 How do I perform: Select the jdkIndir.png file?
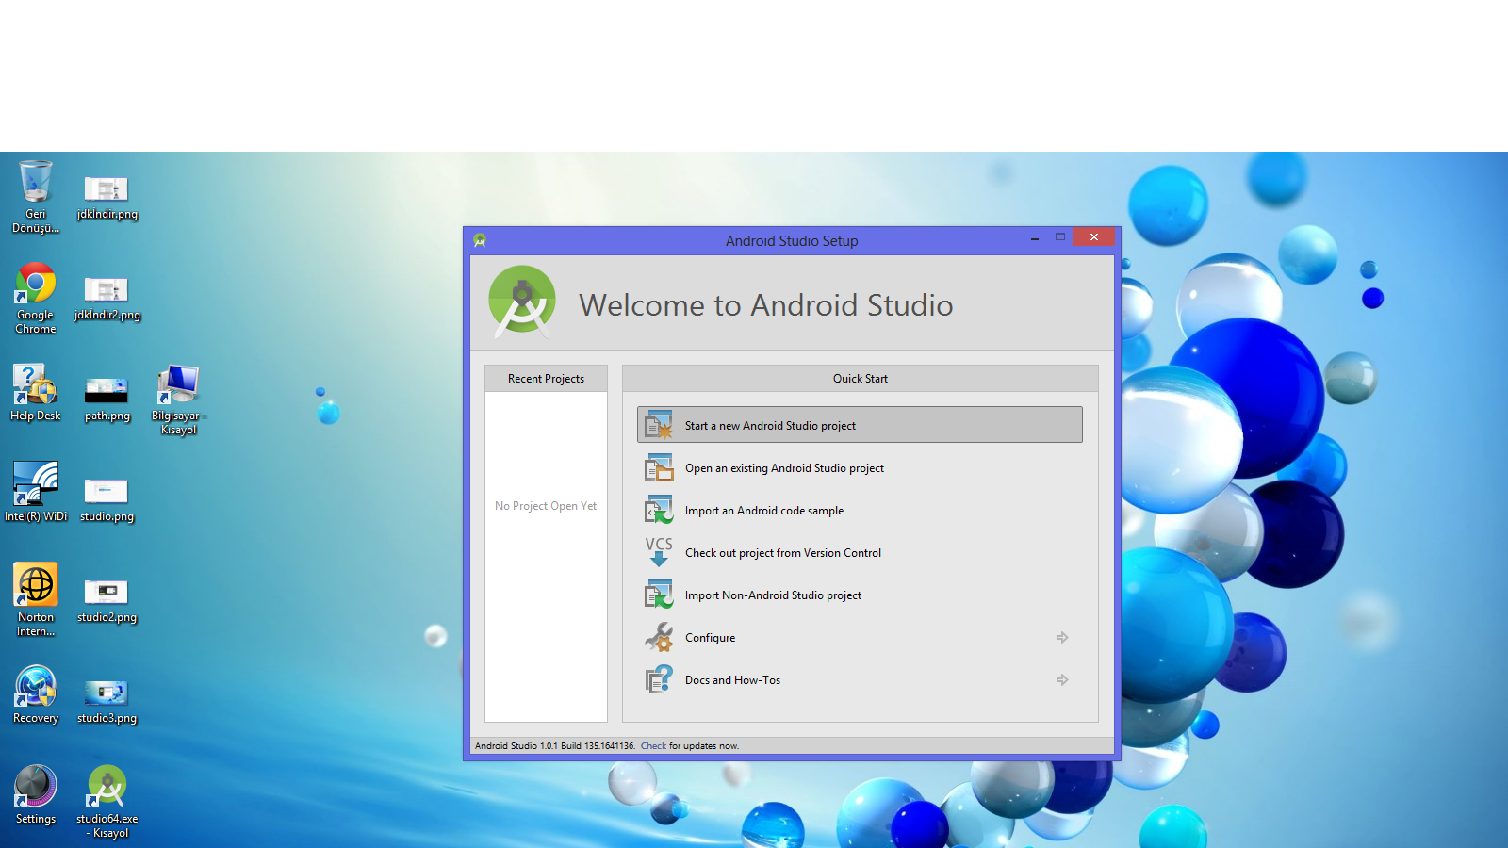pyautogui.click(x=107, y=197)
